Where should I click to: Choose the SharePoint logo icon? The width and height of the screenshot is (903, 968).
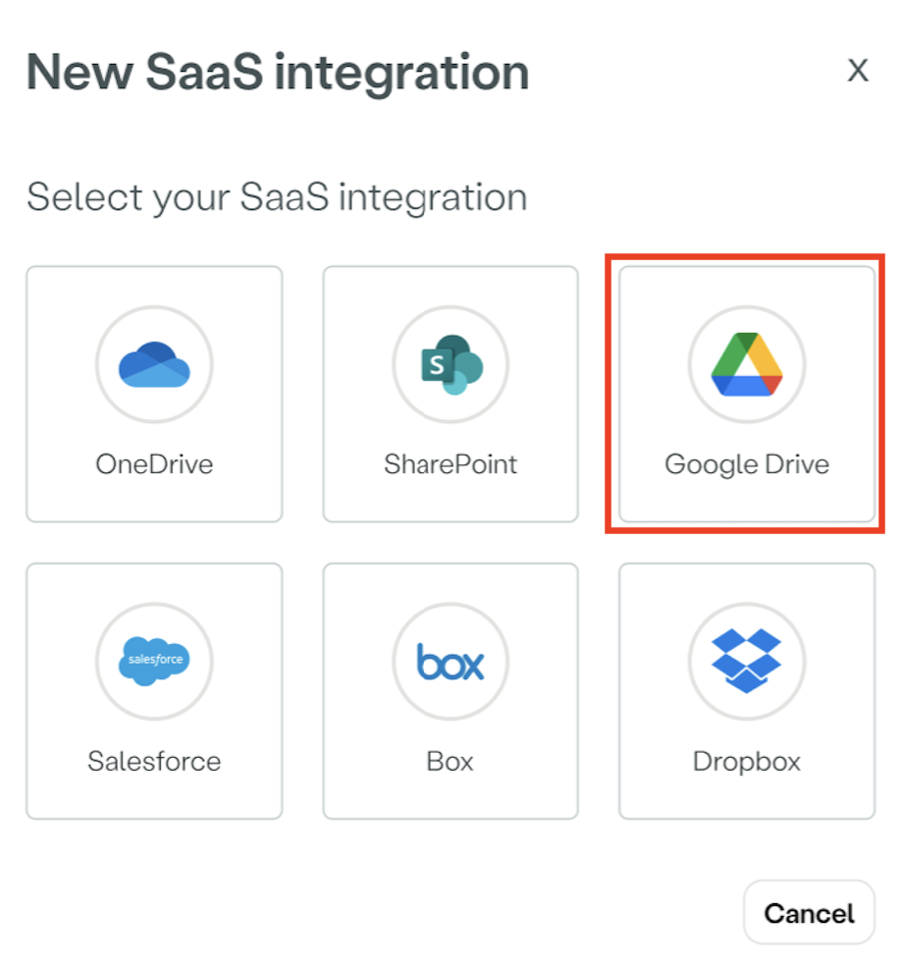point(451,365)
